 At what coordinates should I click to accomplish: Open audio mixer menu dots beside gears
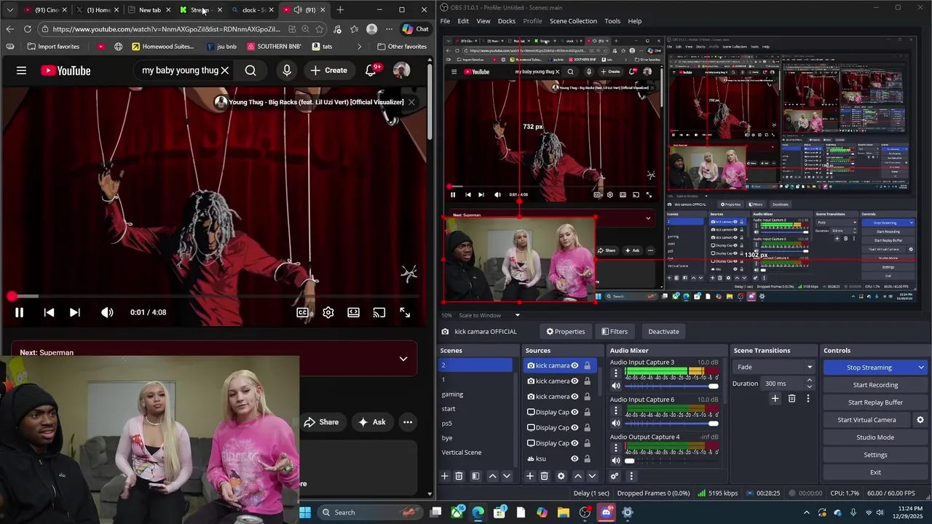[x=631, y=476]
